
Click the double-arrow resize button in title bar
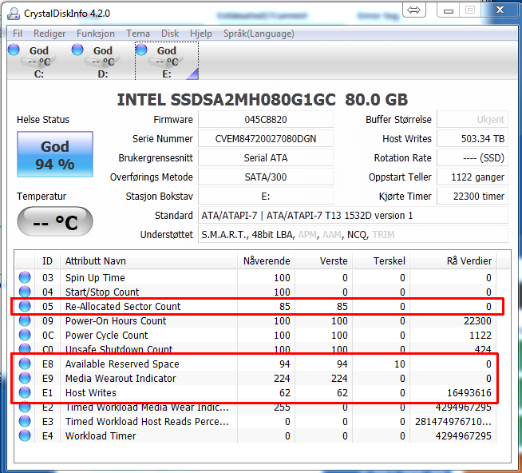413,10
